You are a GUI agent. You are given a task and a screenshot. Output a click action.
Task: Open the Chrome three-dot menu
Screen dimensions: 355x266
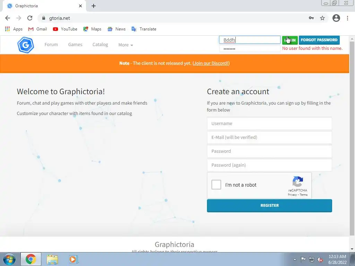[x=347, y=18]
